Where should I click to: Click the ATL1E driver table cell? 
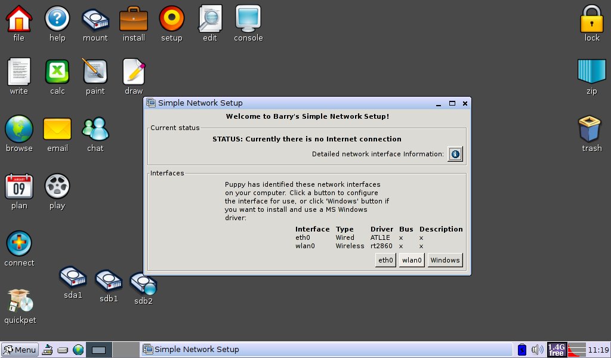(x=380, y=237)
